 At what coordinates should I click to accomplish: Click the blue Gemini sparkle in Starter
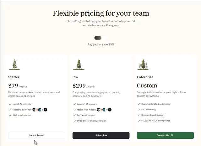coord(43,110)
